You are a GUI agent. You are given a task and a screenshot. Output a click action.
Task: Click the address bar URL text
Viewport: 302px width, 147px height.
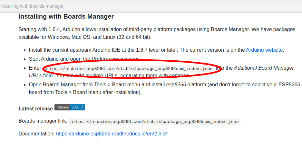click(32, 6)
